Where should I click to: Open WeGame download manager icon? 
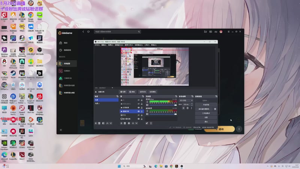pos(216,32)
